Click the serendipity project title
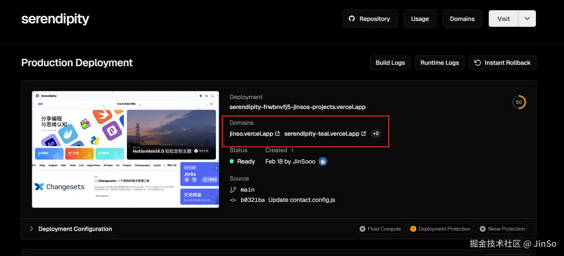The image size is (564, 256). click(55, 19)
